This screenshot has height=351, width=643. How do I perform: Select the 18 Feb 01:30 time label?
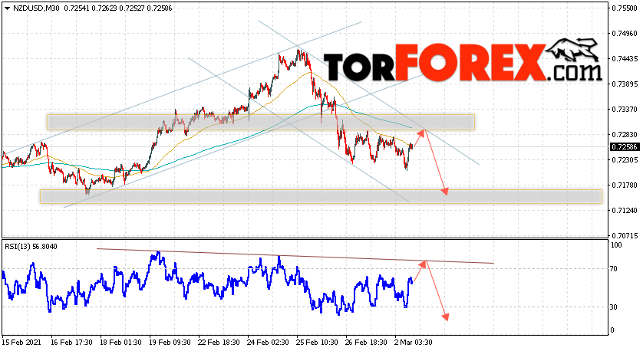click(x=120, y=342)
